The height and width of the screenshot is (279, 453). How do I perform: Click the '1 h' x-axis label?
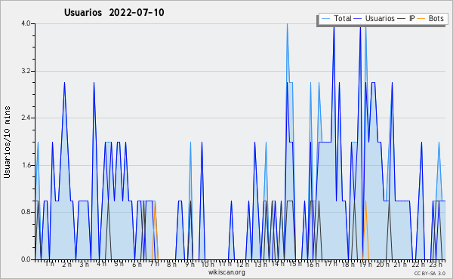coord(49,264)
